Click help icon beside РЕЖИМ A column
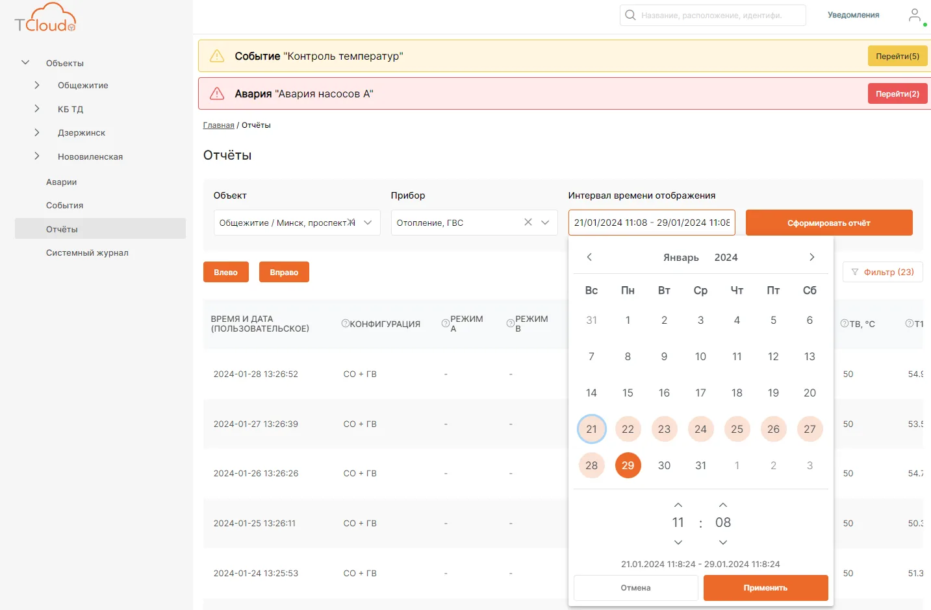Viewport: 931px width, 610px height. pos(446,323)
